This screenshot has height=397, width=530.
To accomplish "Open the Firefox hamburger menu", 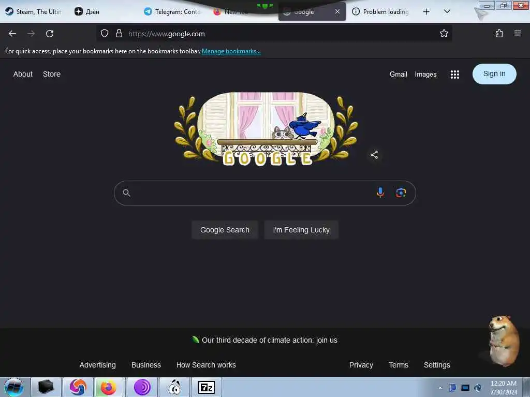I will click(x=517, y=33).
